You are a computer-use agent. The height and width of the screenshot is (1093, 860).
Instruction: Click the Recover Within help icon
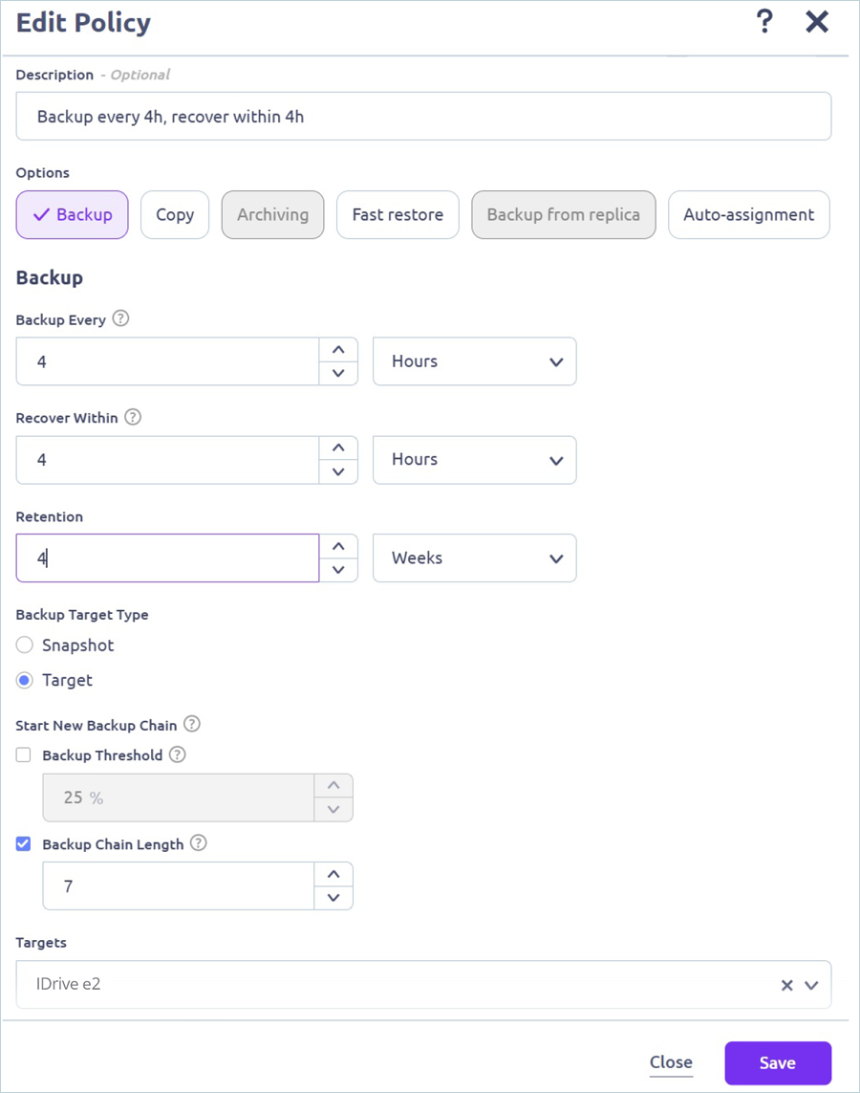tap(133, 417)
